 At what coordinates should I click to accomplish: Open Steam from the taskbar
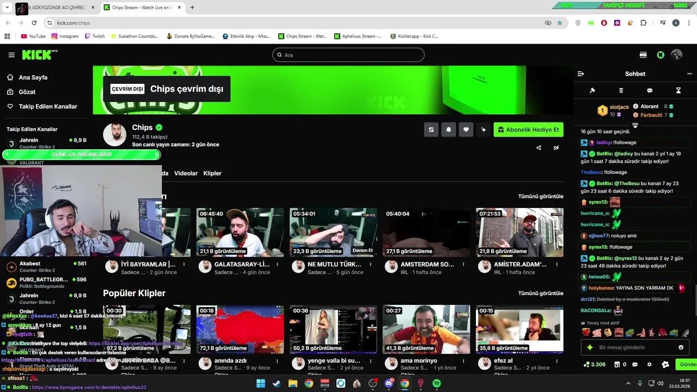click(277, 383)
